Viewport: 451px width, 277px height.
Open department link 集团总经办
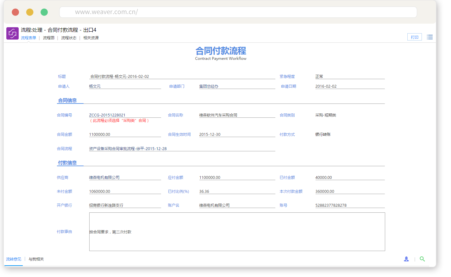209,86
